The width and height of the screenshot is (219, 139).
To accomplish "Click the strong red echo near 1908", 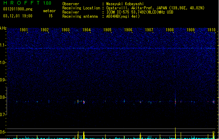I will (x=175, y=102).
